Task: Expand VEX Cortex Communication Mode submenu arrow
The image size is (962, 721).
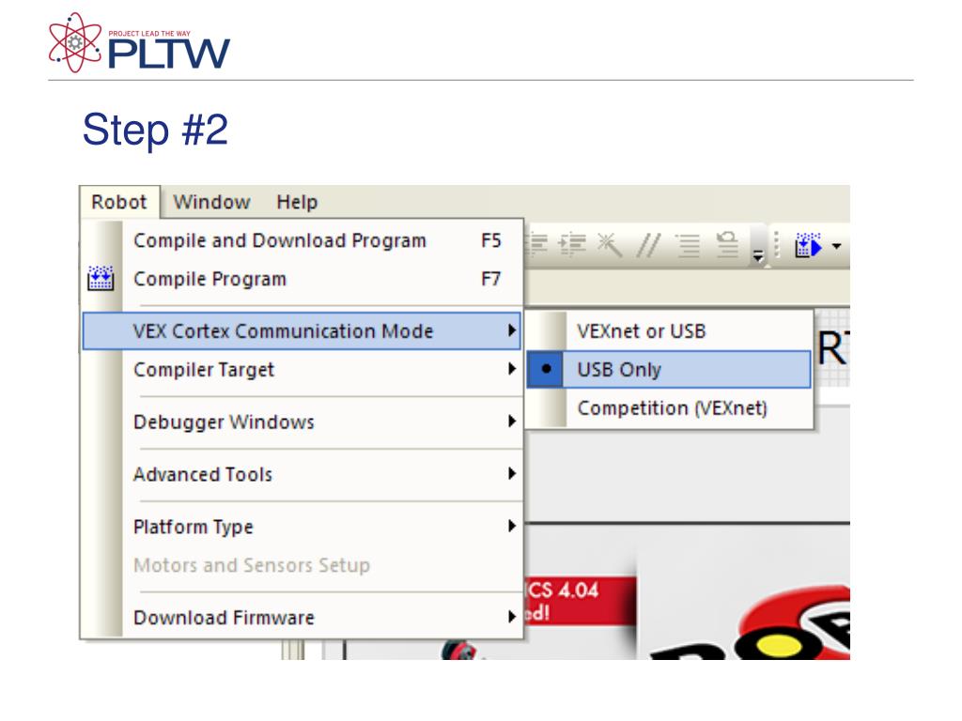Action: coord(512,330)
